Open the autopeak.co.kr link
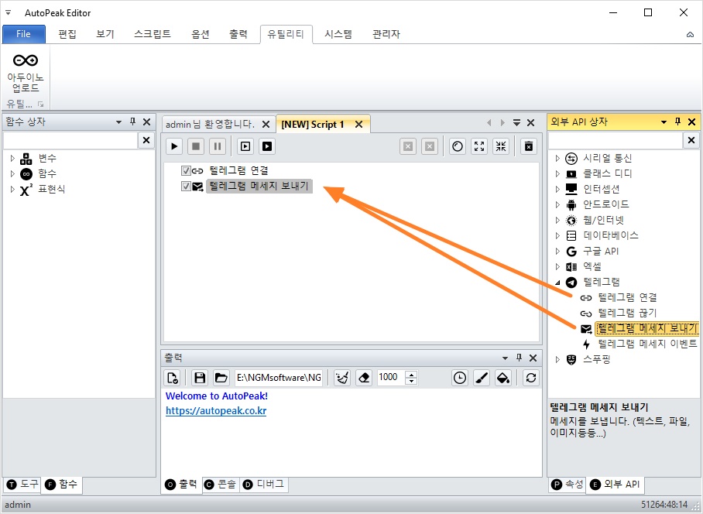 pyautogui.click(x=216, y=410)
